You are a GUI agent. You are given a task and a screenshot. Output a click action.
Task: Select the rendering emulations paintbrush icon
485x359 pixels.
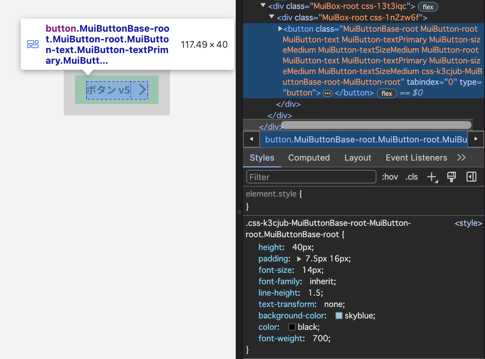[x=452, y=177]
